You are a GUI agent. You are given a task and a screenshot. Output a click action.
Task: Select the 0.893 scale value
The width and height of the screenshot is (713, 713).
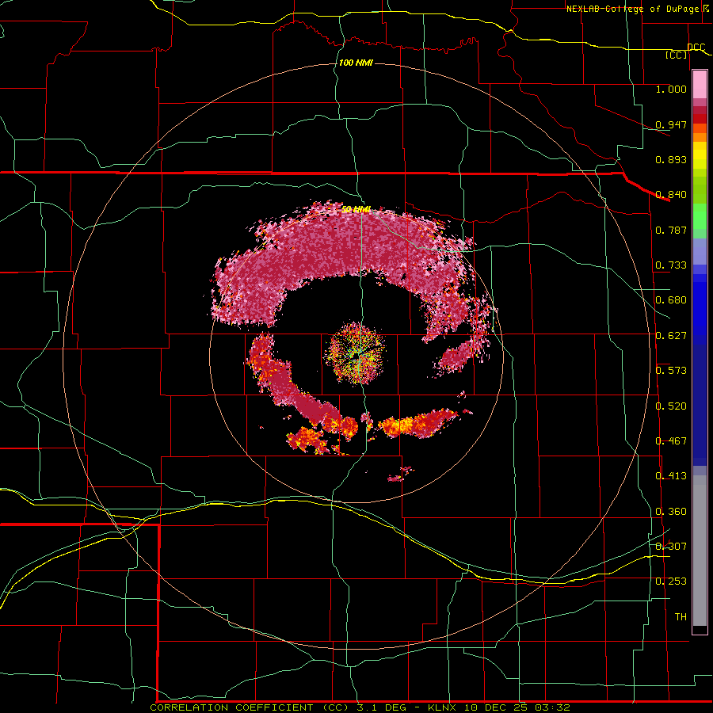pyautogui.click(x=671, y=159)
